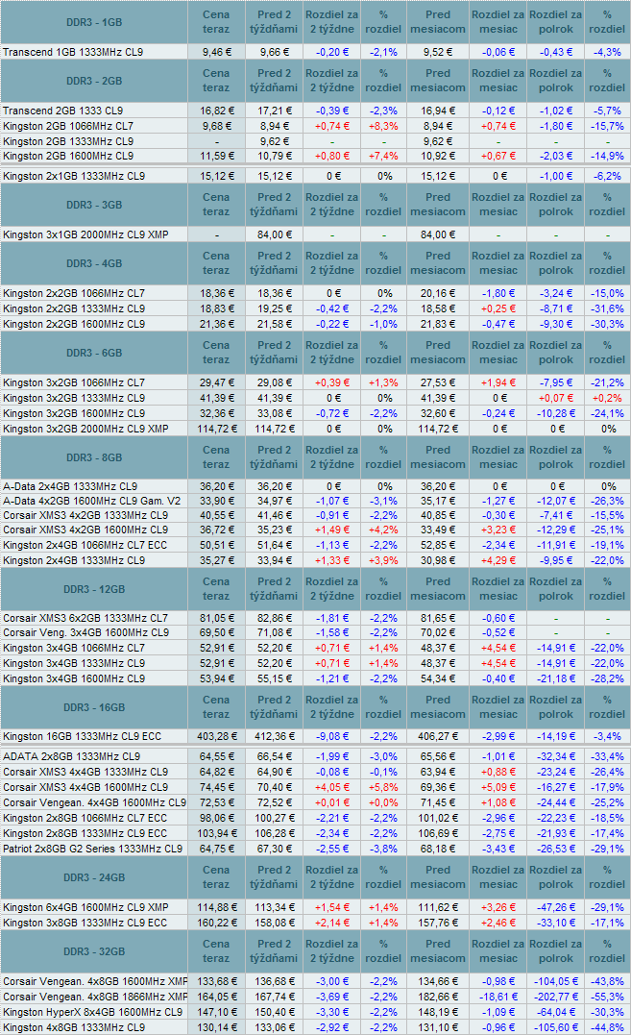Click Kingston 3x2GB 2000MHz CL9 XMP name
Viewport: 631px width, 1035px height.
tap(85, 429)
